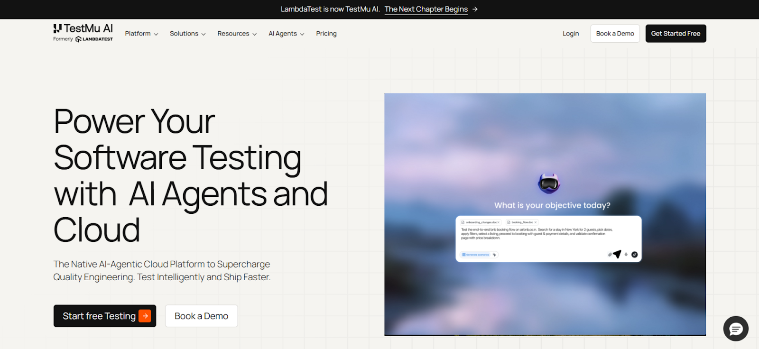Open the Pricing page

click(x=326, y=34)
